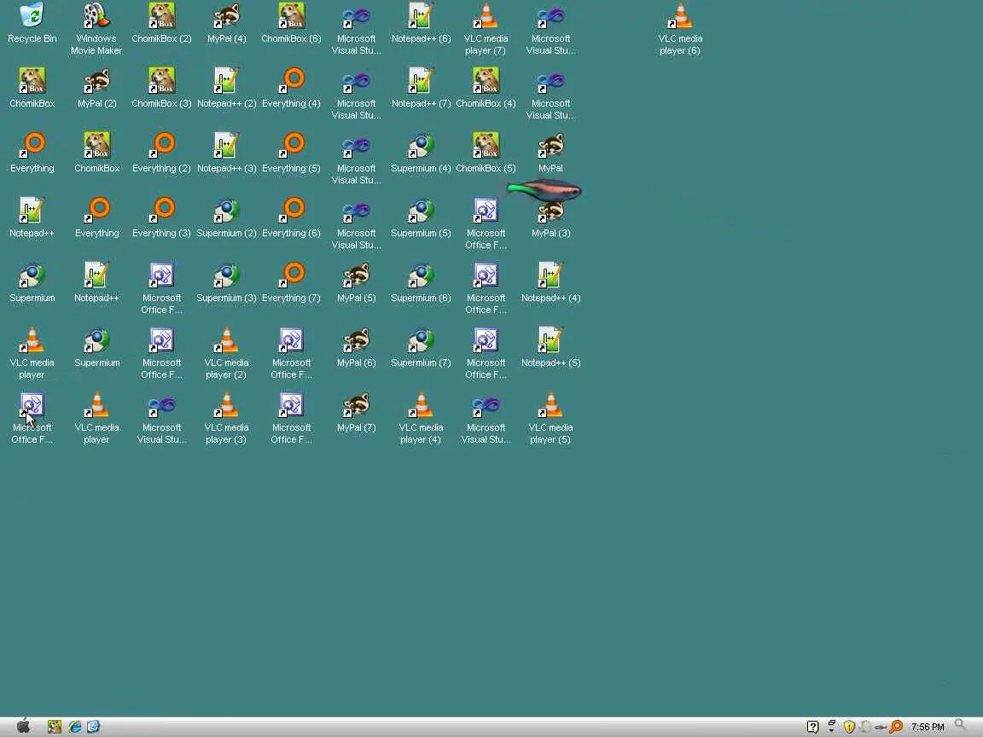Select the MyPal (7) shortcut
The image size is (983, 737).
coord(356,412)
